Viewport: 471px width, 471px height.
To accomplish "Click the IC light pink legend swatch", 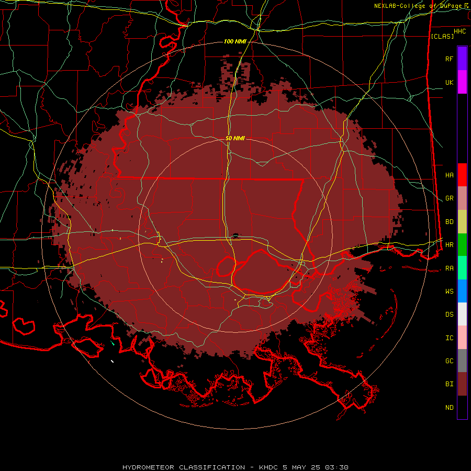I will click(462, 338).
